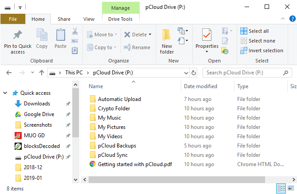Sort by the Date modified column
This screenshot has width=297, height=194.
click(200, 86)
